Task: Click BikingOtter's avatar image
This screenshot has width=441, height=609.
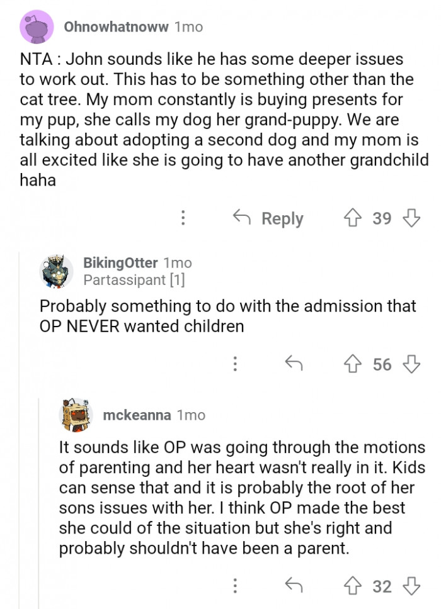Action: coord(57,271)
